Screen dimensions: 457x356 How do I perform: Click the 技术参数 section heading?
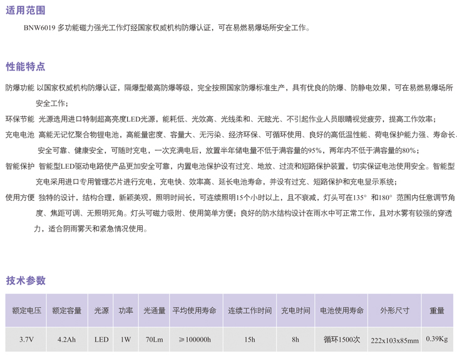[x=26, y=280]
